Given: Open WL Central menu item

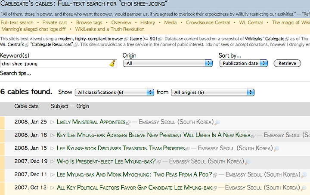Looking at the screenshot, I should coord(251,22).
